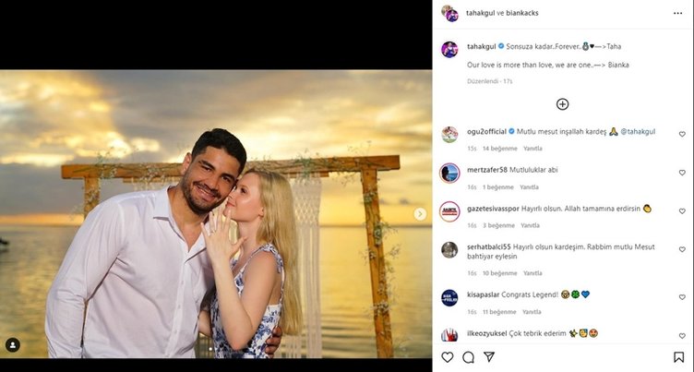Save the post with bookmark icon
The width and height of the screenshot is (694, 372).
coord(678,357)
